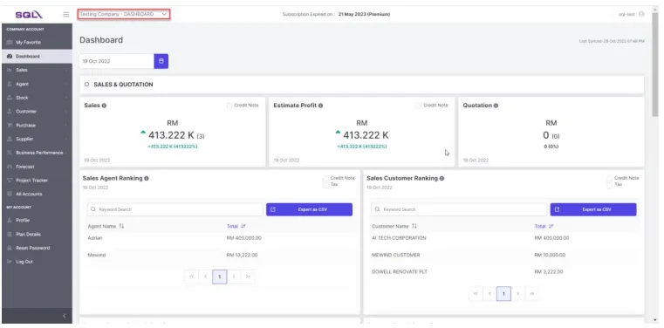664x328 pixels.
Task: Go to previous page in agent ranking
Action: pyautogui.click(x=205, y=277)
